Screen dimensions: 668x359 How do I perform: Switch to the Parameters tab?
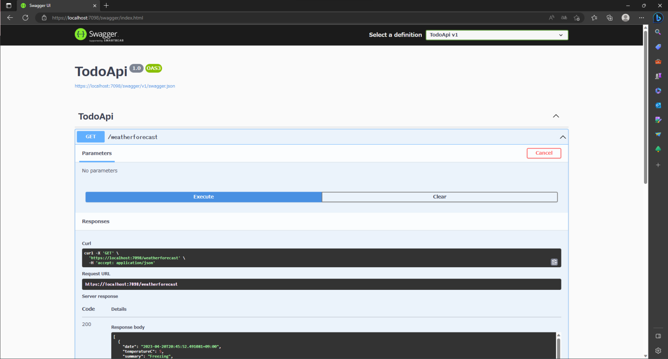(97, 153)
